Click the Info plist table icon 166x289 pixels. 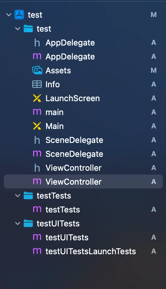tap(37, 84)
